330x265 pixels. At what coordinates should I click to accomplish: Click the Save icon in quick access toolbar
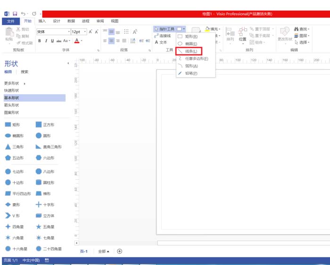pos(15,14)
